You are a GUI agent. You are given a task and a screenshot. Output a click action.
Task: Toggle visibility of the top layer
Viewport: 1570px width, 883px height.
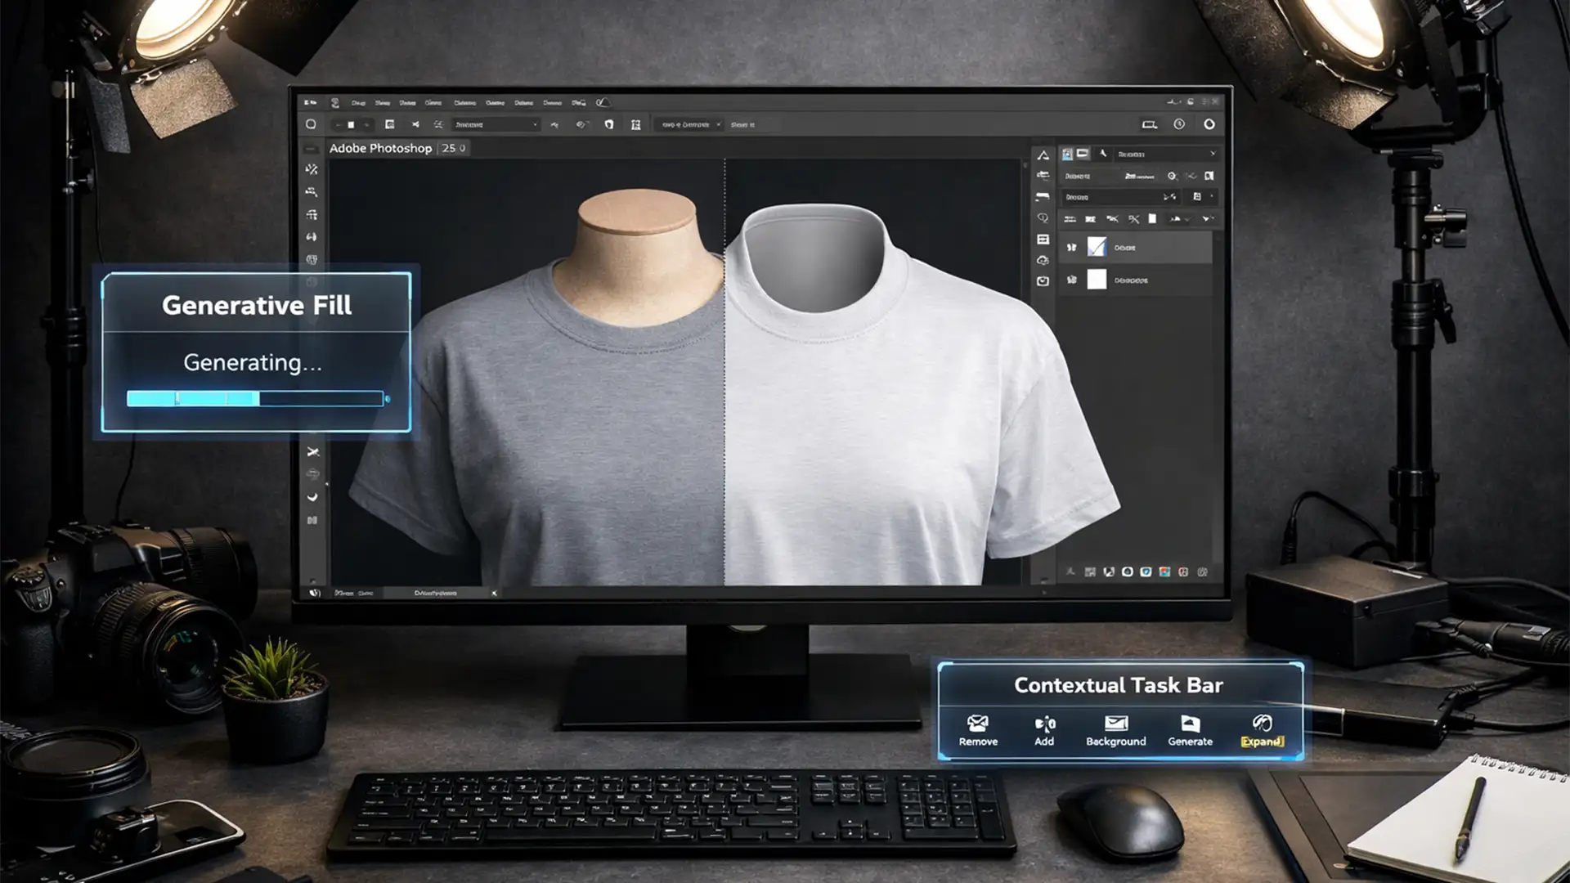tap(1071, 247)
